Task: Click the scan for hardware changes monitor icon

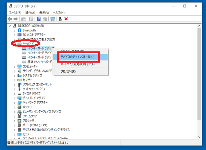Action: point(52,19)
